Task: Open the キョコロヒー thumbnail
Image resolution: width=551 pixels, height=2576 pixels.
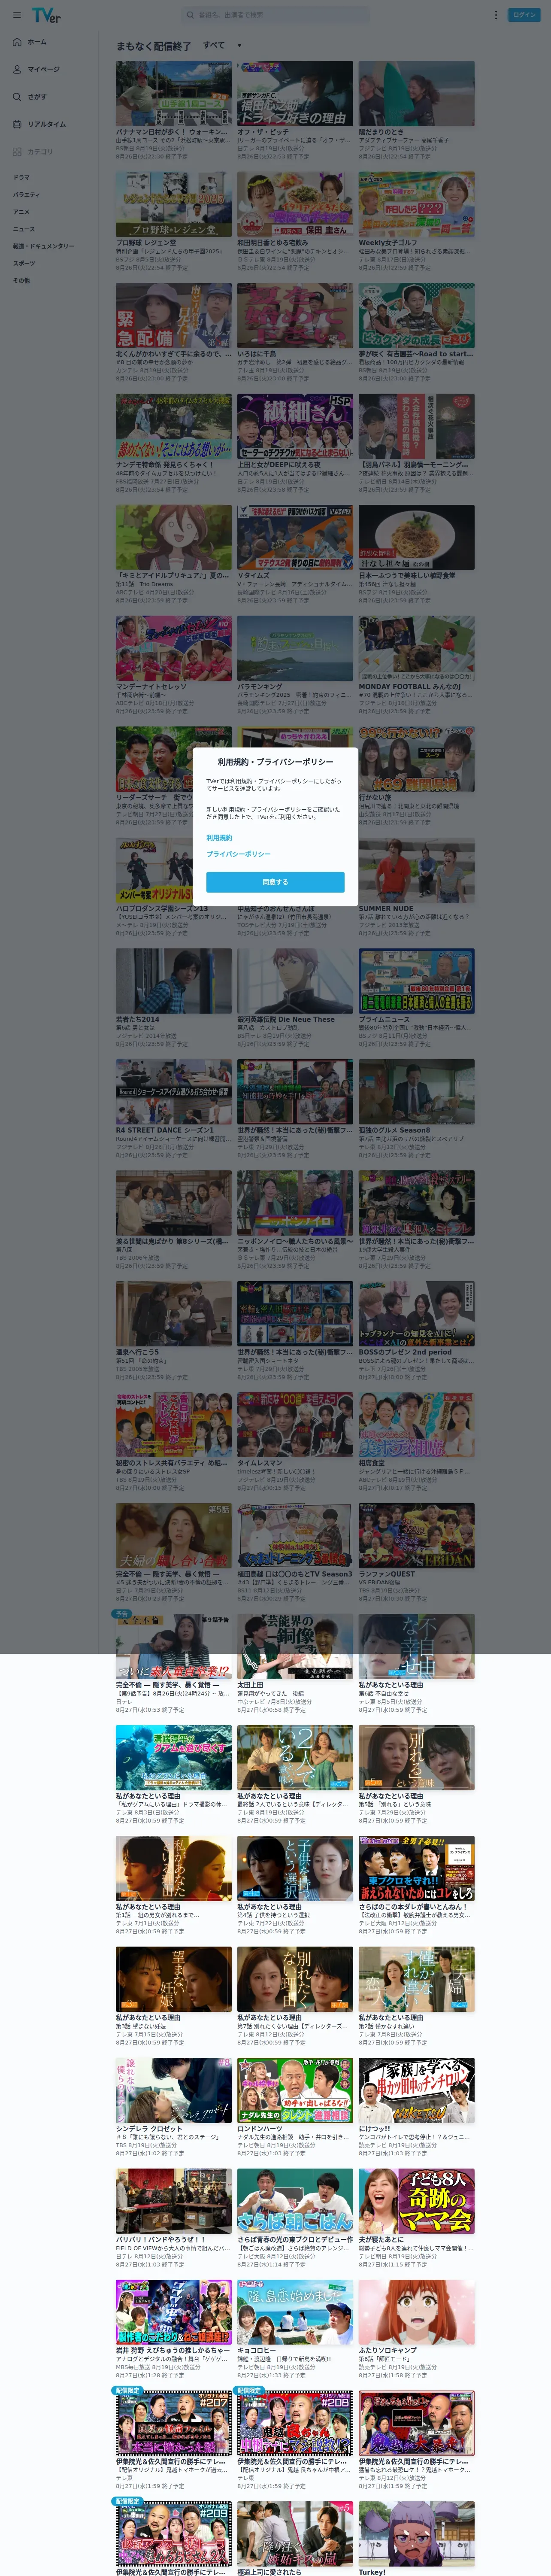Action: [295, 2312]
